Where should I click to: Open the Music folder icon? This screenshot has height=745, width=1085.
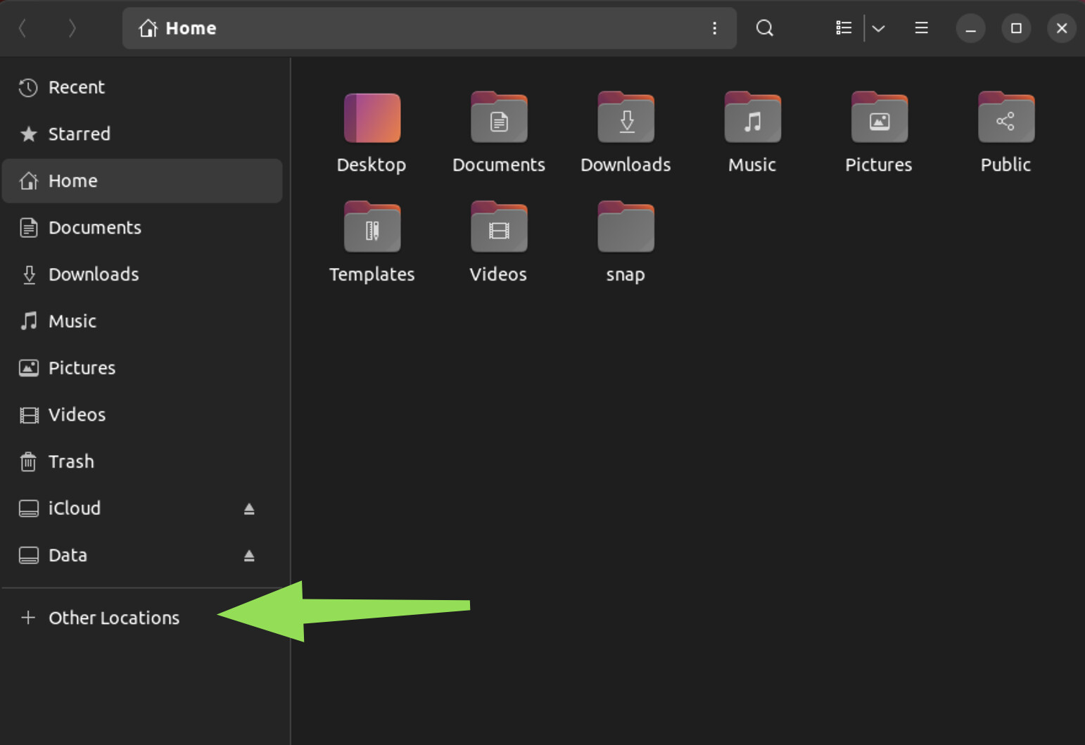tap(752, 118)
